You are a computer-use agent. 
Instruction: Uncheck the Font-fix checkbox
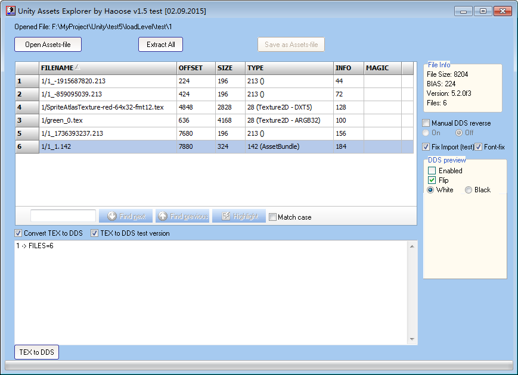[478, 147]
